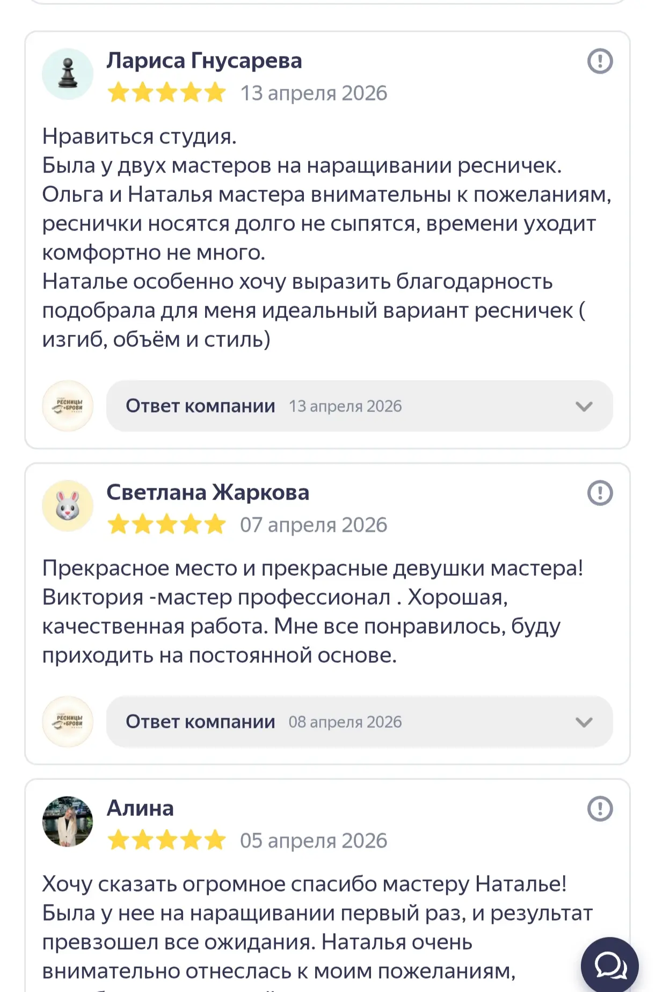Open reviewer name Лариса Гнусарева

[x=204, y=61]
